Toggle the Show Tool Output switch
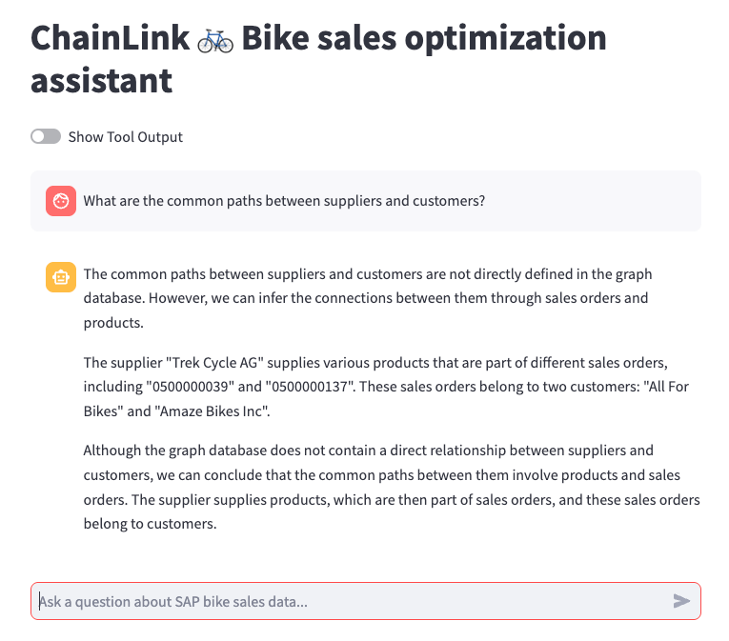This screenshot has height=641, width=729. [46, 137]
